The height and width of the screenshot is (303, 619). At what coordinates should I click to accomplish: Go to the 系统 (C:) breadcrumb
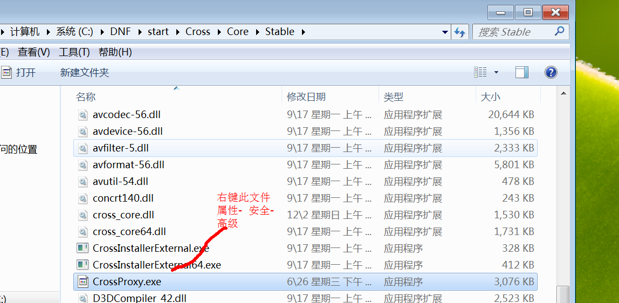[x=74, y=32]
